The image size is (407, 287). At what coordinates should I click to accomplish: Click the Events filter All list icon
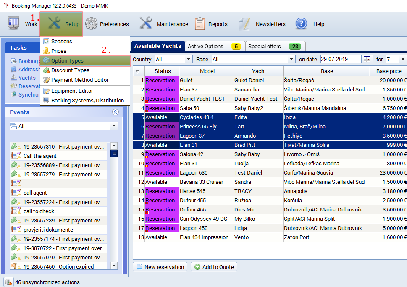pos(13,126)
